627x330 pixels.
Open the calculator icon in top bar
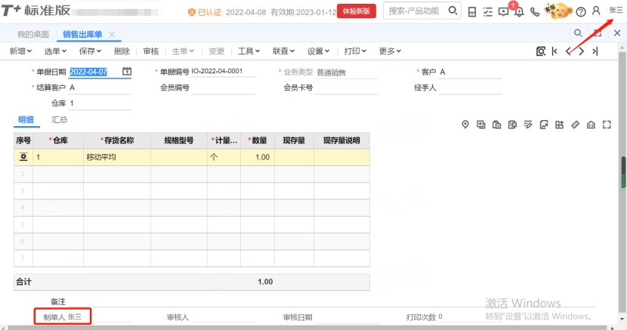(x=472, y=11)
